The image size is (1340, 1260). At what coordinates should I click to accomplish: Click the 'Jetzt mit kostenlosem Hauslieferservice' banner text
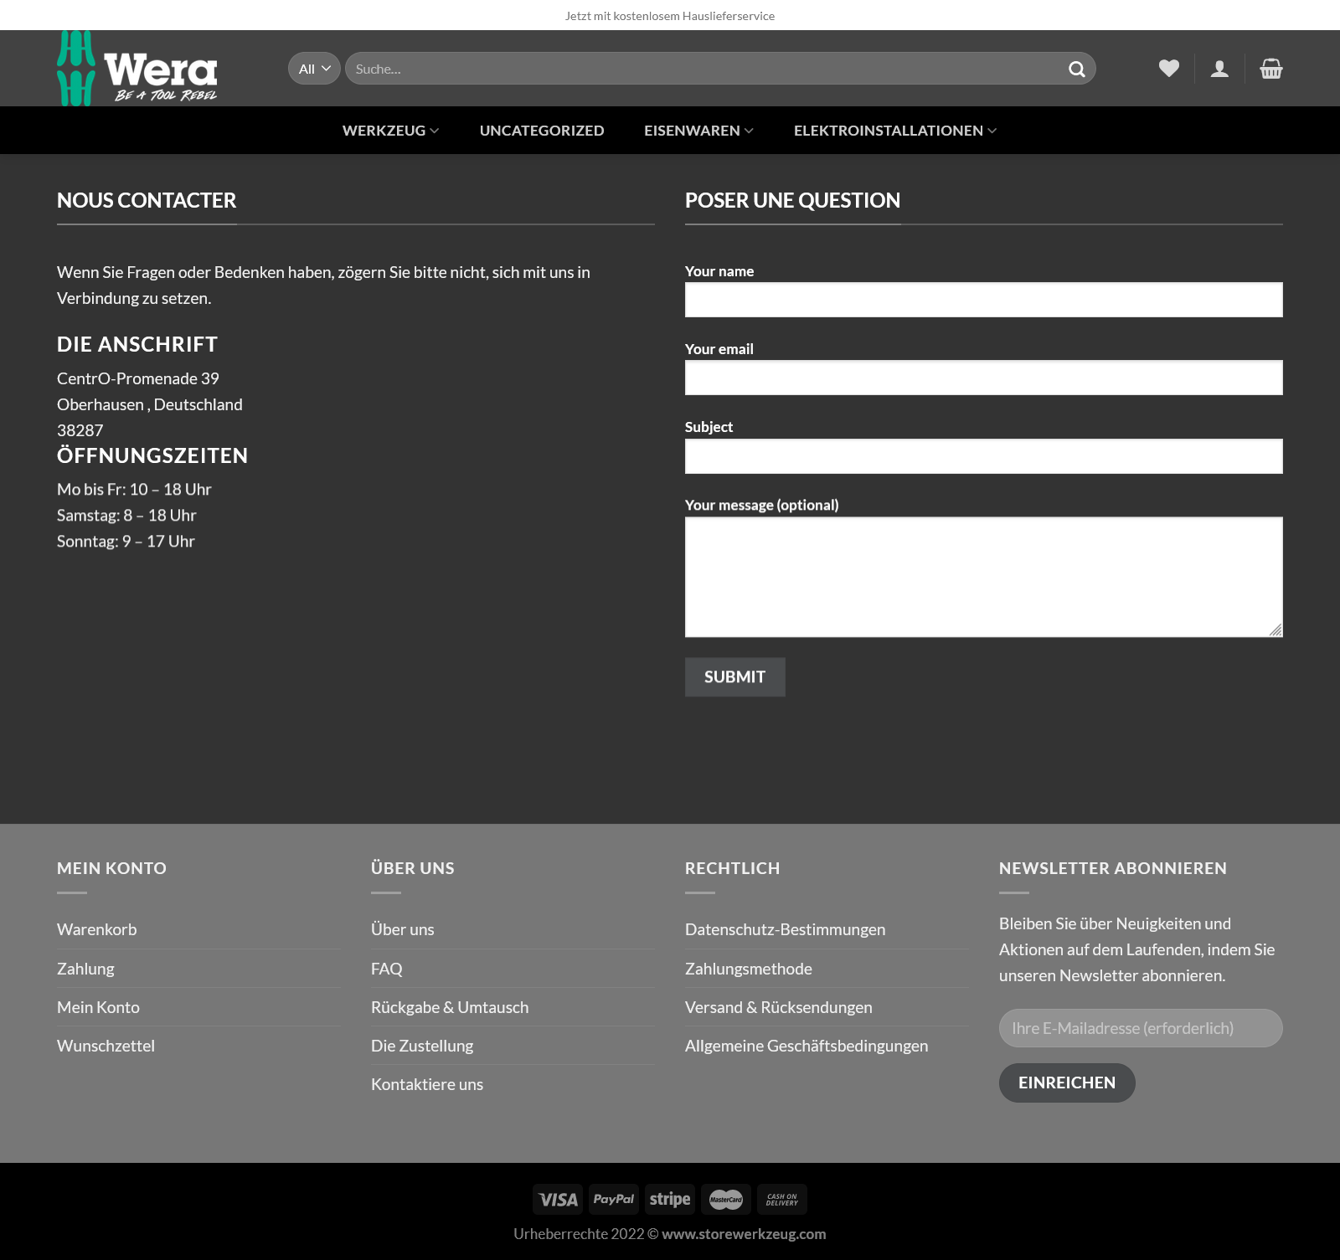coord(670,16)
